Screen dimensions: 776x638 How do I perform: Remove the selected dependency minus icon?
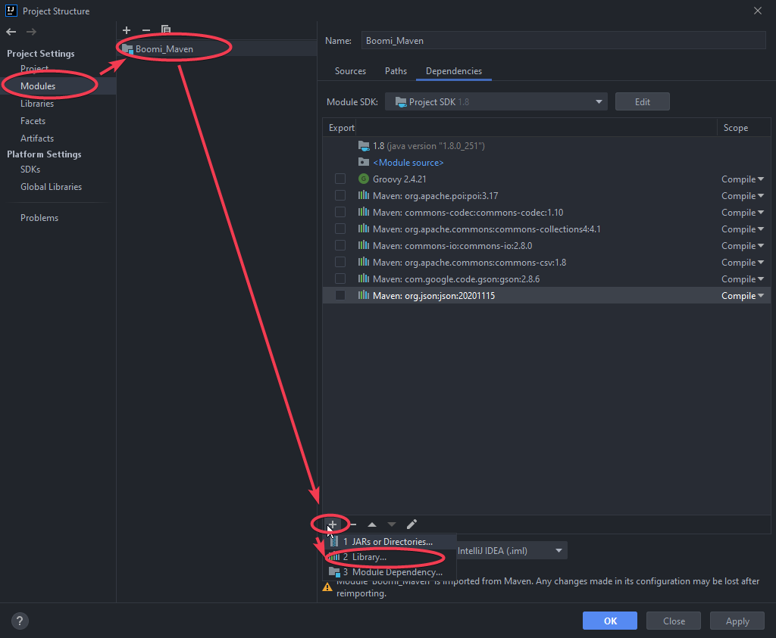(x=353, y=524)
